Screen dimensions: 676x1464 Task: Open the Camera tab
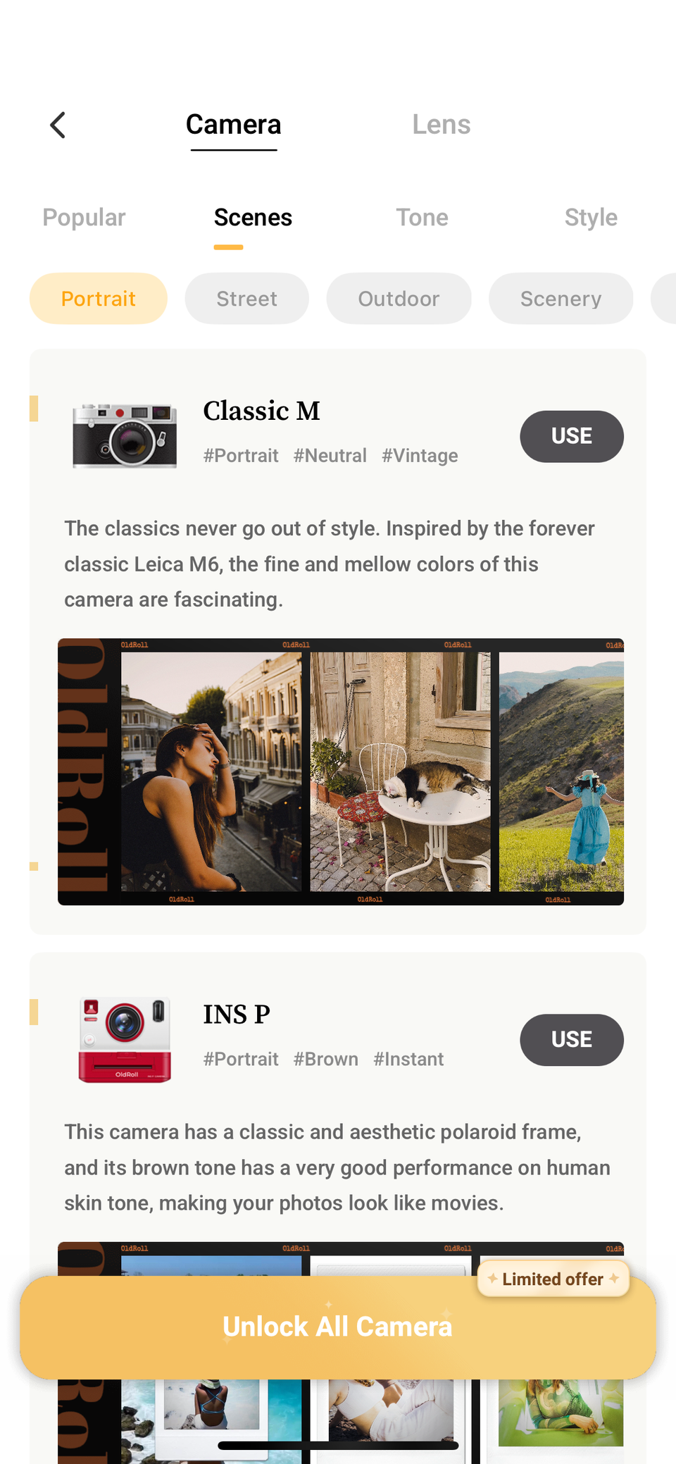tap(234, 125)
